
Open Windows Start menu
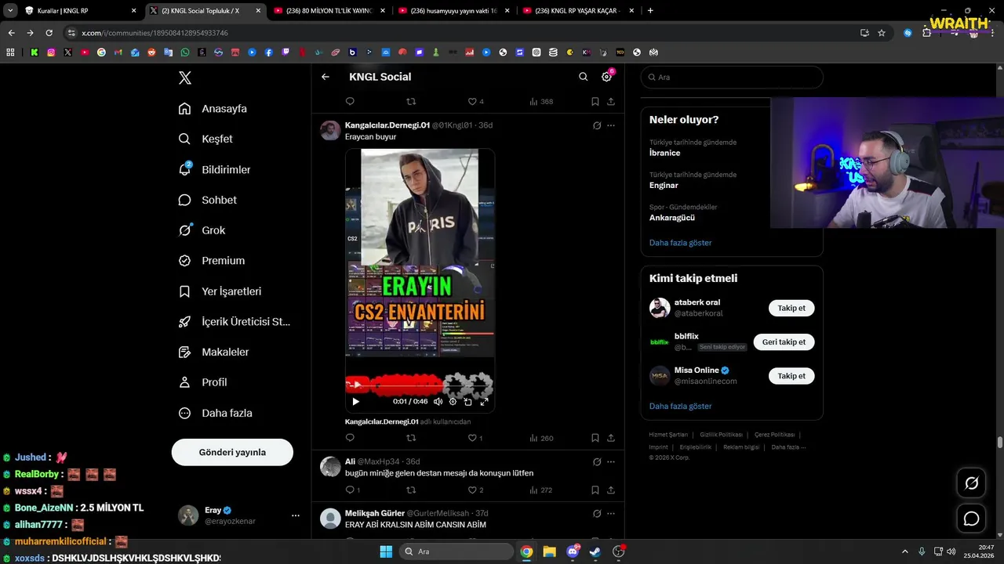[386, 551]
